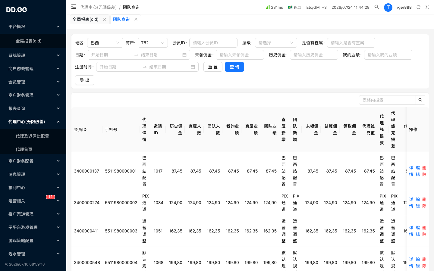Viewport: 434px width, 271px height.
Task: Expand the 系统管理 sidebar menu
Action: coord(33,55)
